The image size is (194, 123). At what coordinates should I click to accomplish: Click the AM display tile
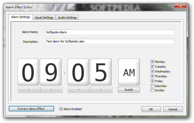(x=129, y=72)
